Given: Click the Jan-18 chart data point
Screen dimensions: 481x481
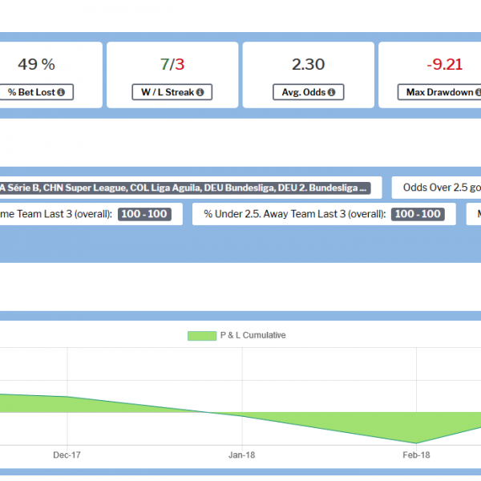Looking at the screenshot, I should [242, 416].
